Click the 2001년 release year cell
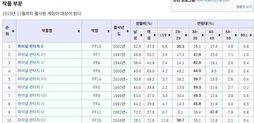The height and width of the screenshot is (123, 254). (121, 46)
